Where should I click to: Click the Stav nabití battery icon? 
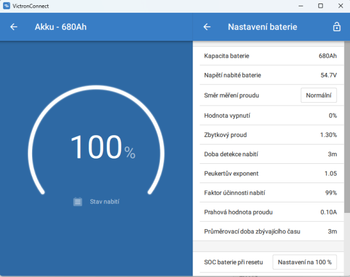[x=78, y=202]
